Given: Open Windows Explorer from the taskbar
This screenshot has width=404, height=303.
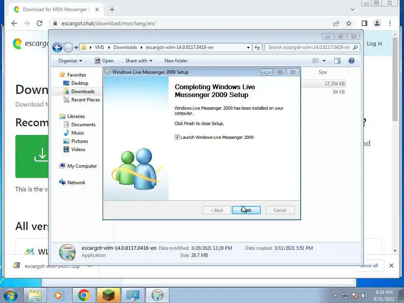Looking at the screenshot, I should pos(35,295).
